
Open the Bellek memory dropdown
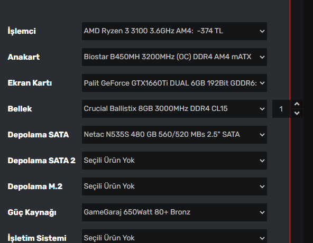[x=174, y=109]
